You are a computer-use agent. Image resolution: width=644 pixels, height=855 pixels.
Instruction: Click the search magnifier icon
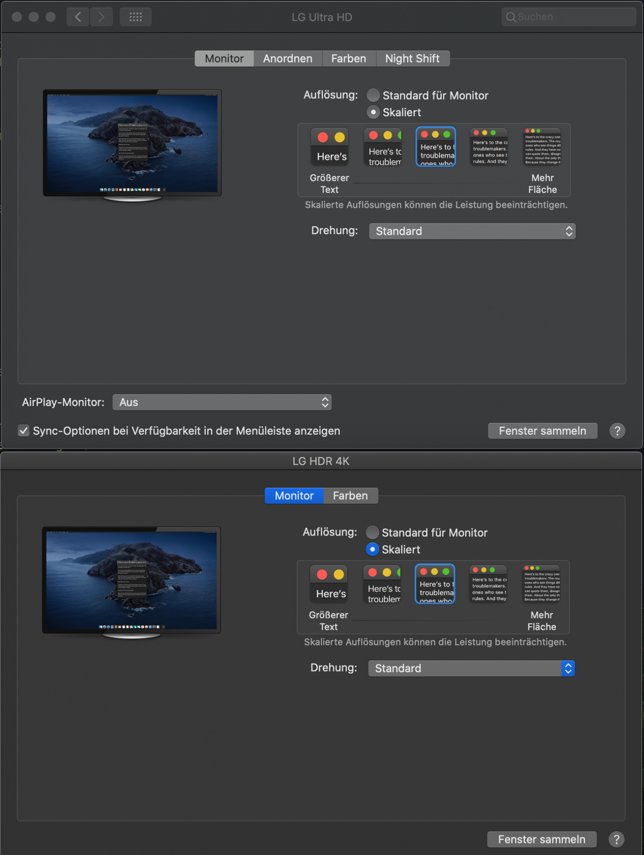(x=511, y=17)
